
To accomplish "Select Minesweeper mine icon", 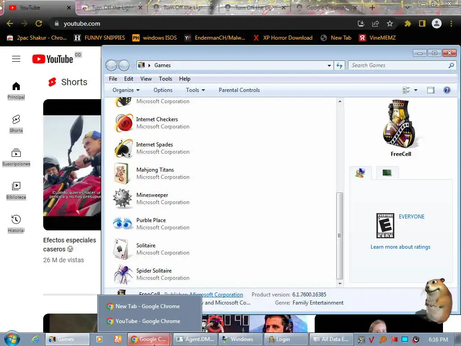I will click(122, 199).
